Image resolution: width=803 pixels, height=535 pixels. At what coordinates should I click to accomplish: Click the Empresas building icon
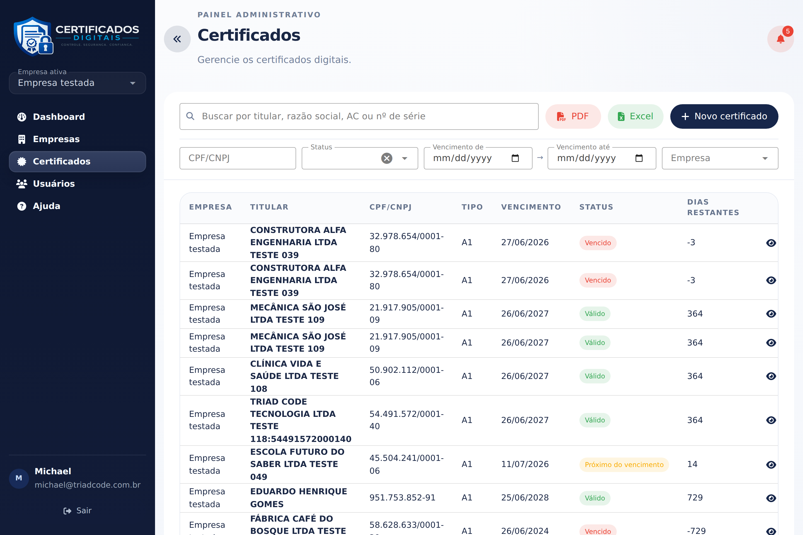pyautogui.click(x=21, y=139)
